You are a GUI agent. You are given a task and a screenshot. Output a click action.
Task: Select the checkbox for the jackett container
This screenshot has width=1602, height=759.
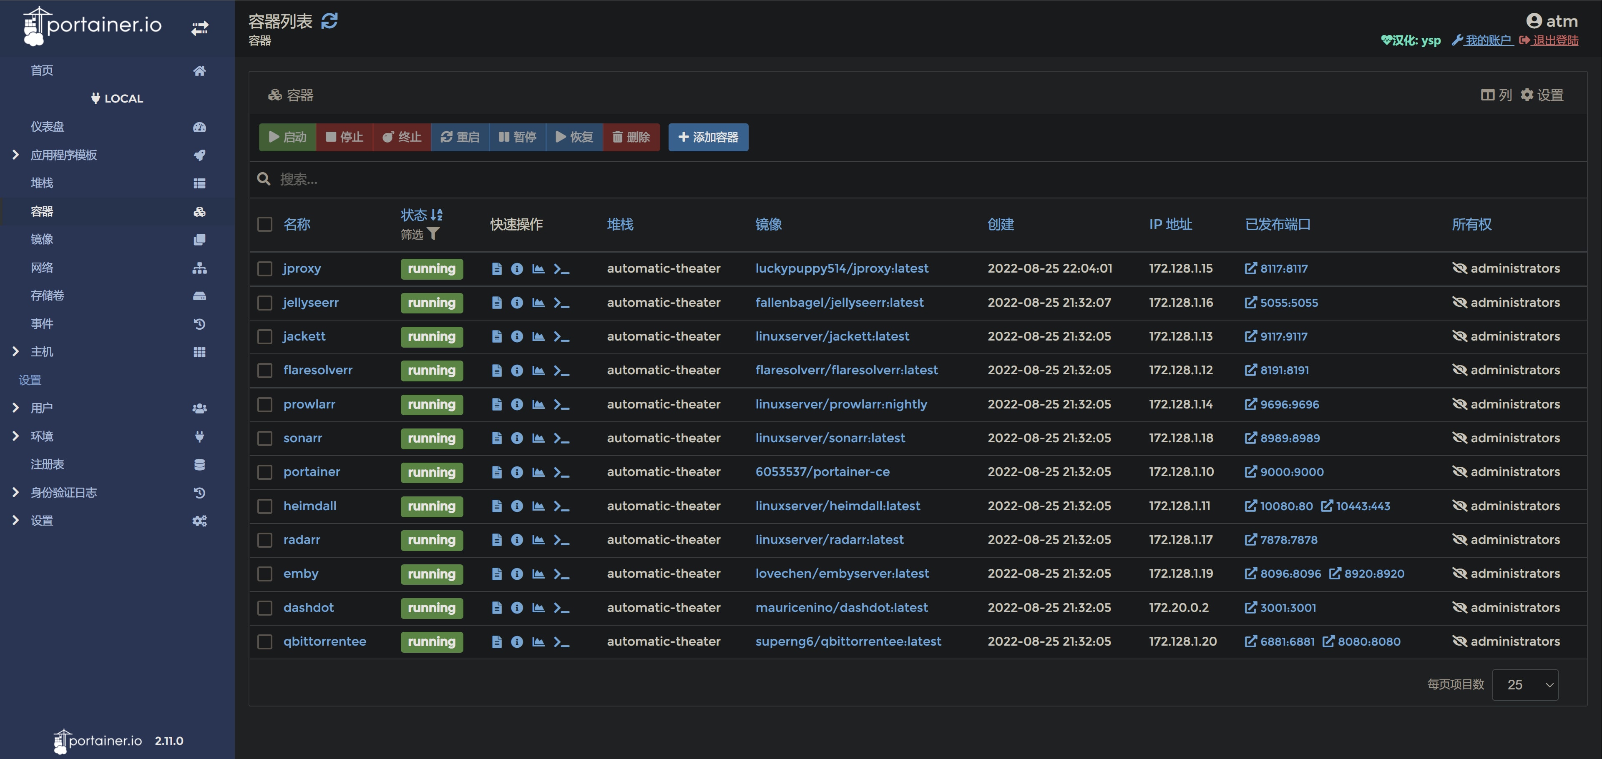coord(264,336)
